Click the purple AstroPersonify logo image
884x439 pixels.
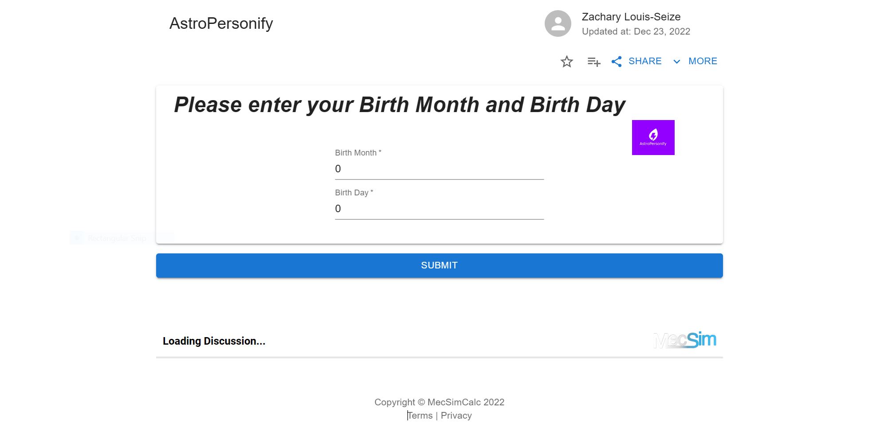[653, 137]
